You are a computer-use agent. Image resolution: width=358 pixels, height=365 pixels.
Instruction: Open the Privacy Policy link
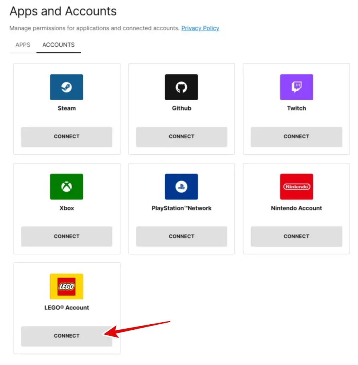pyautogui.click(x=200, y=28)
